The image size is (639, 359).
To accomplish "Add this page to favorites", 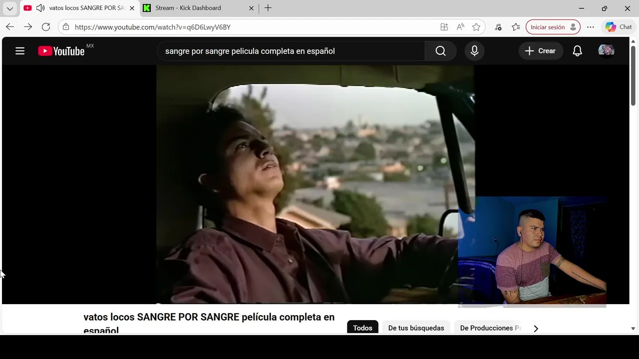I will (x=476, y=27).
